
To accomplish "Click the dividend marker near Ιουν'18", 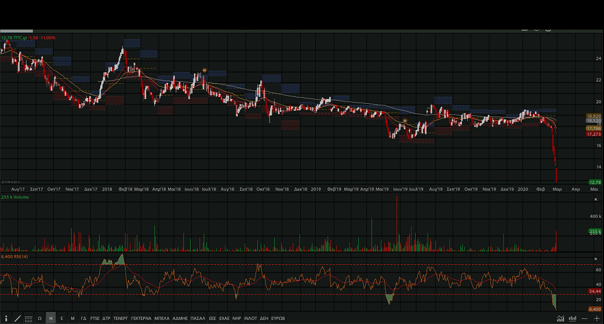I will point(205,70).
